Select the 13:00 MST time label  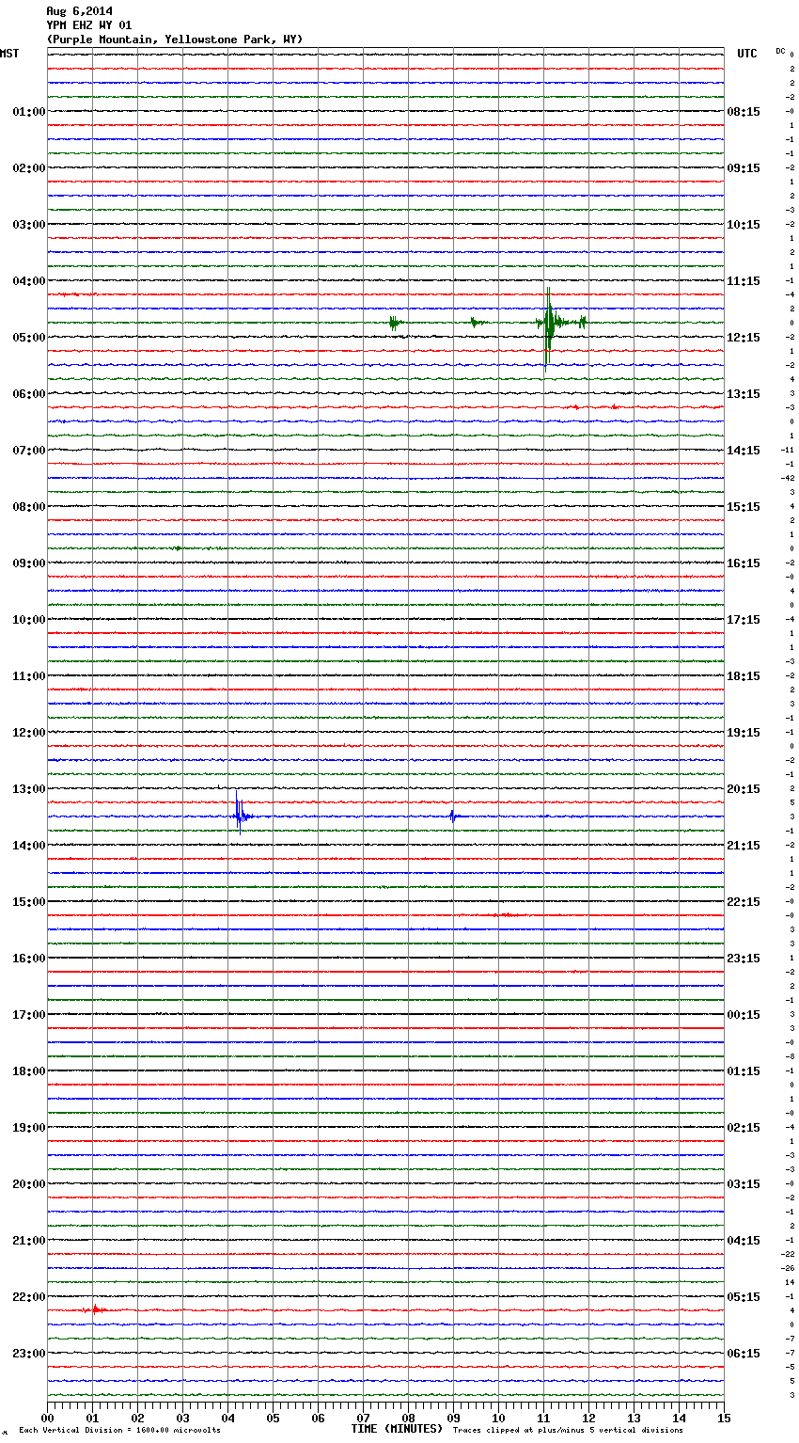(x=29, y=789)
